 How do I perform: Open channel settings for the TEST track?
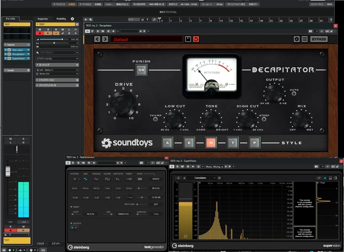click(77, 24)
